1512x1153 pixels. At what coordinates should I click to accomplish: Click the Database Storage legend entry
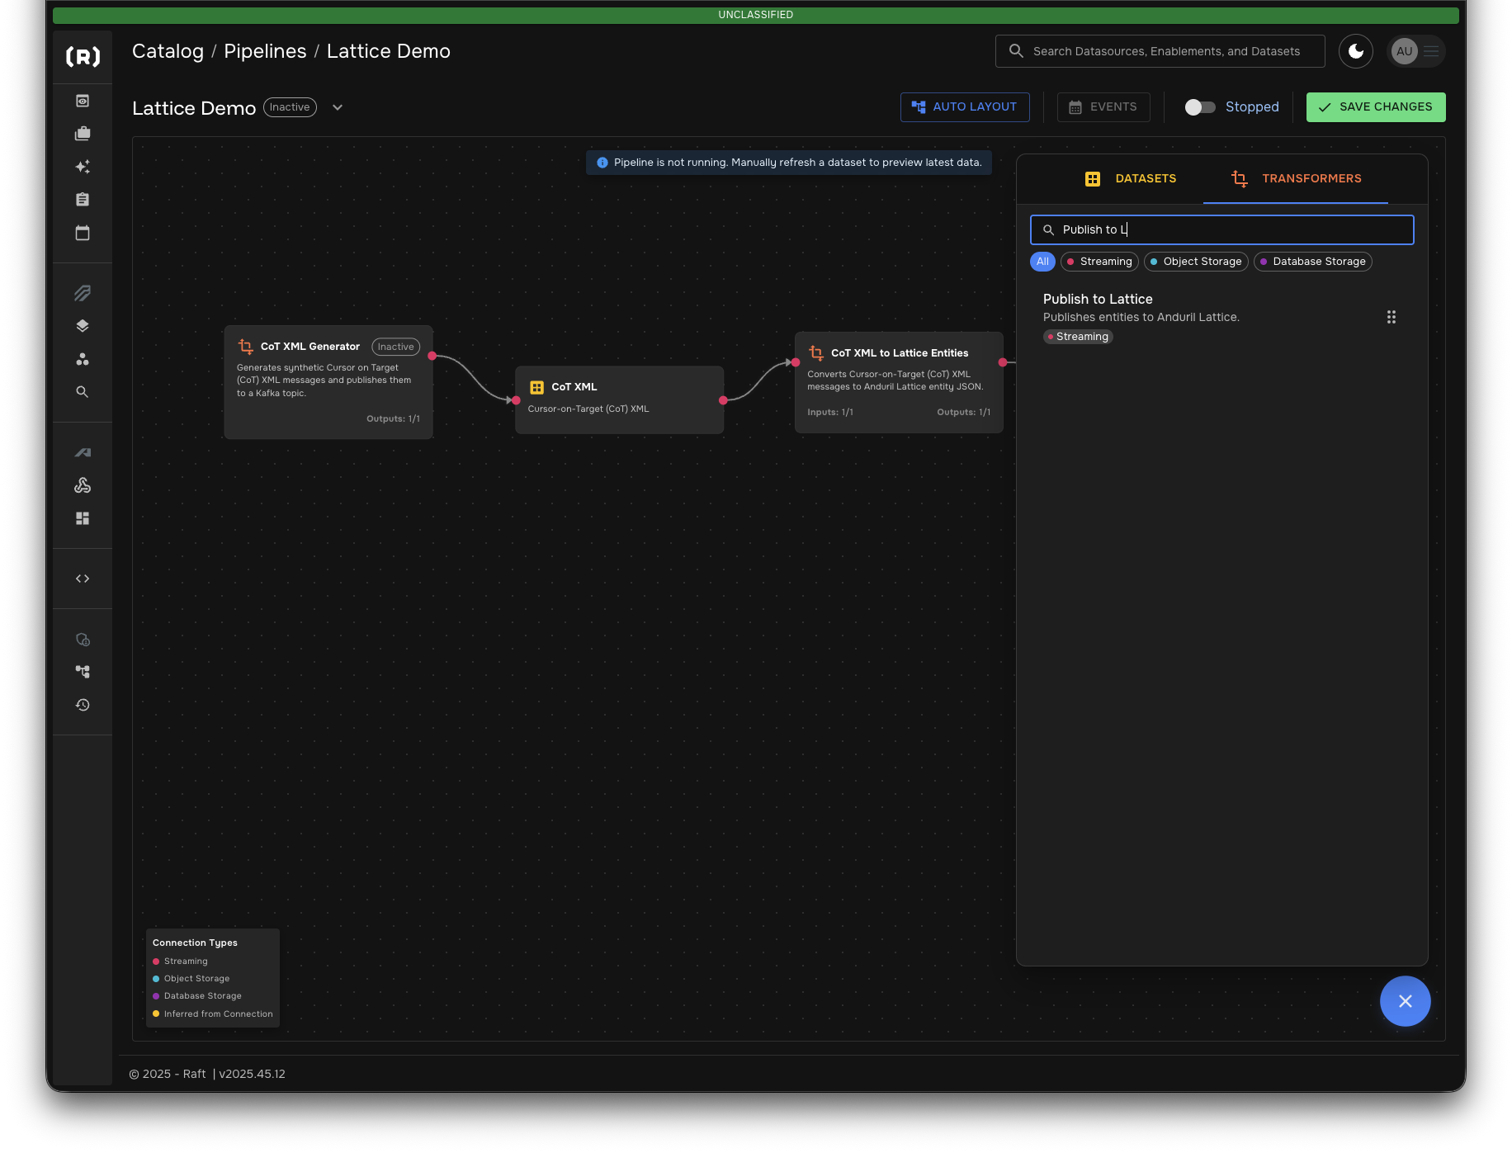pyautogui.click(x=197, y=996)
